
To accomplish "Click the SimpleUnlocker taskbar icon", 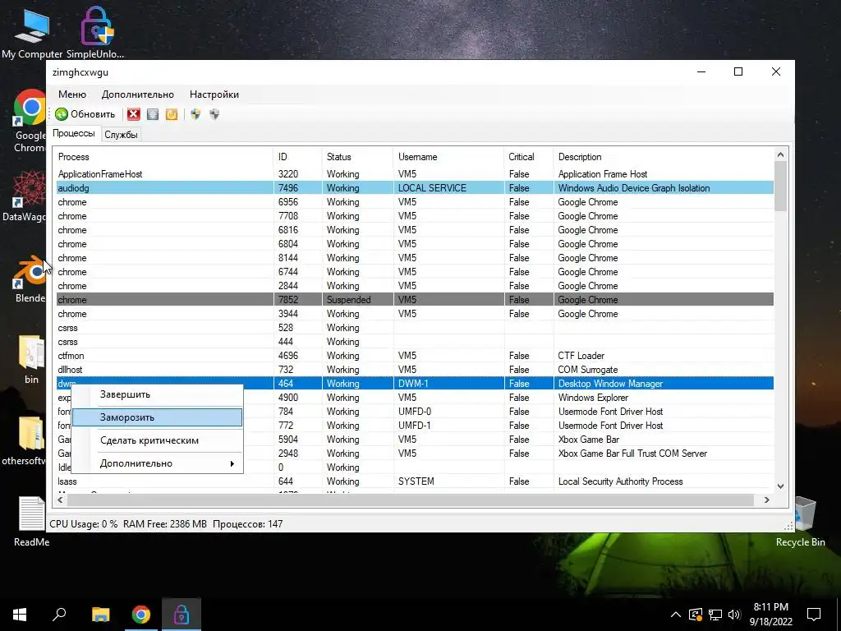I will [x=182, y=615].
